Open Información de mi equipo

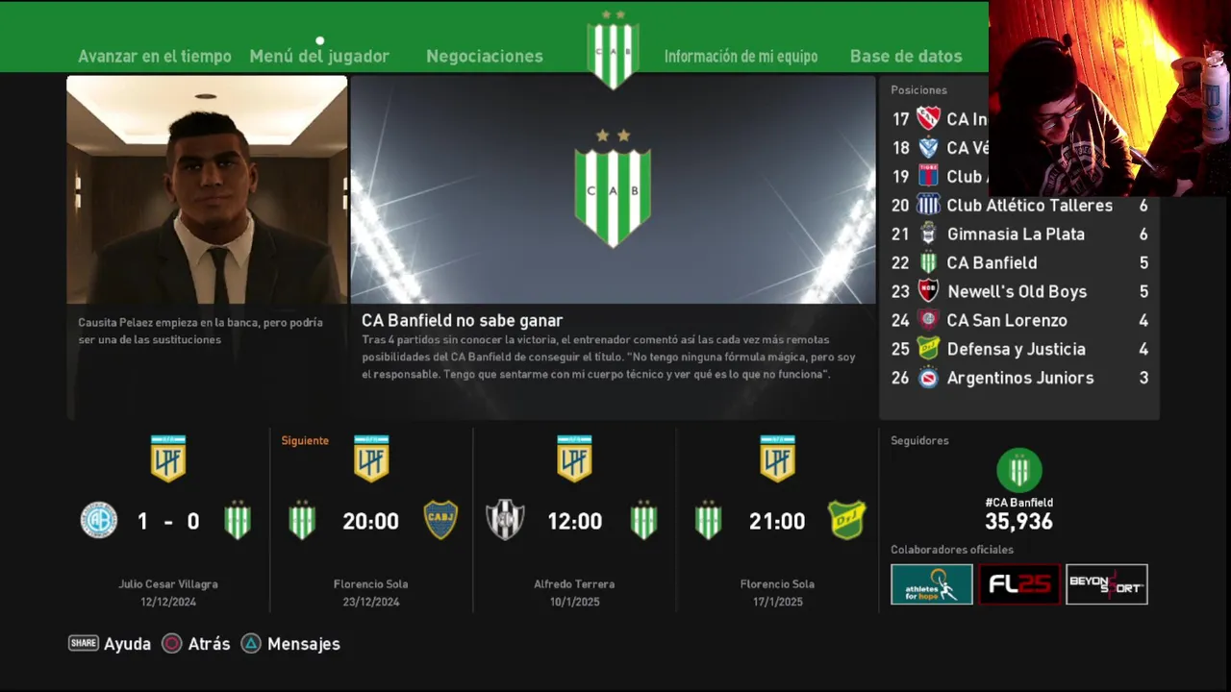(741, 57)
